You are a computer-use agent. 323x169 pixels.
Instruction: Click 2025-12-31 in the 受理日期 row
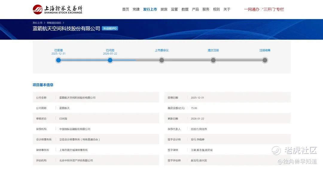coord(197,98)
